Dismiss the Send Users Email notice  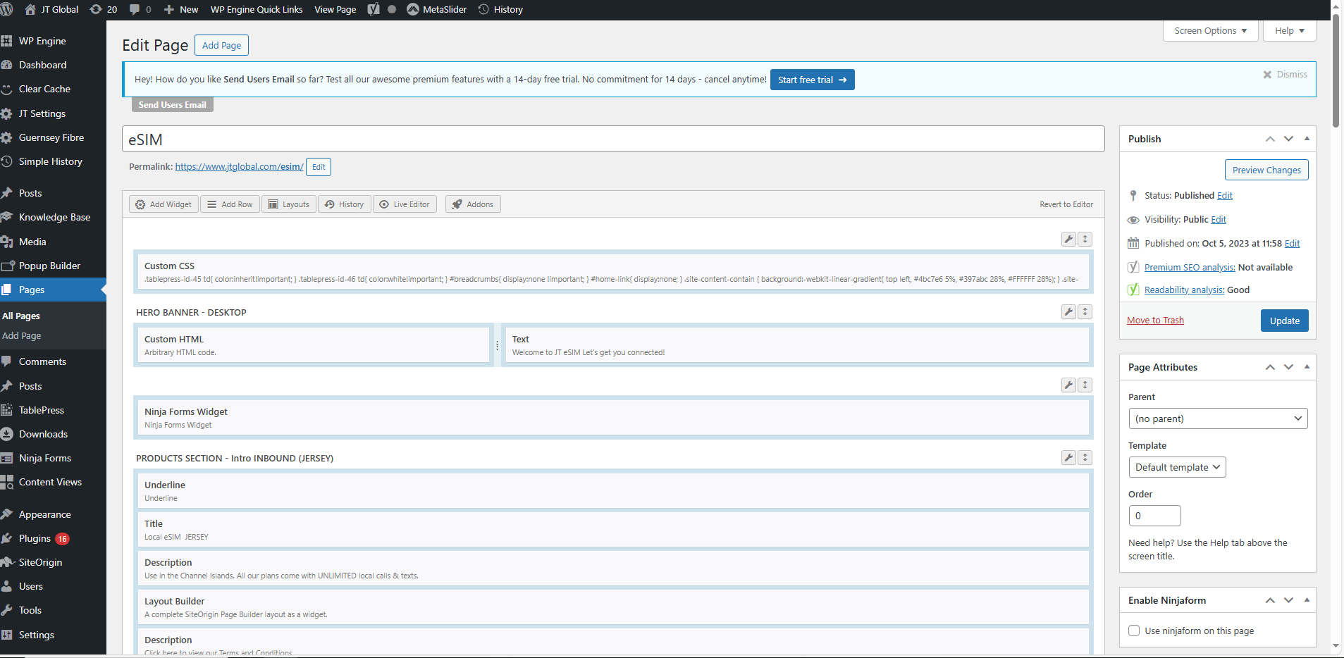coord(1285,75)
